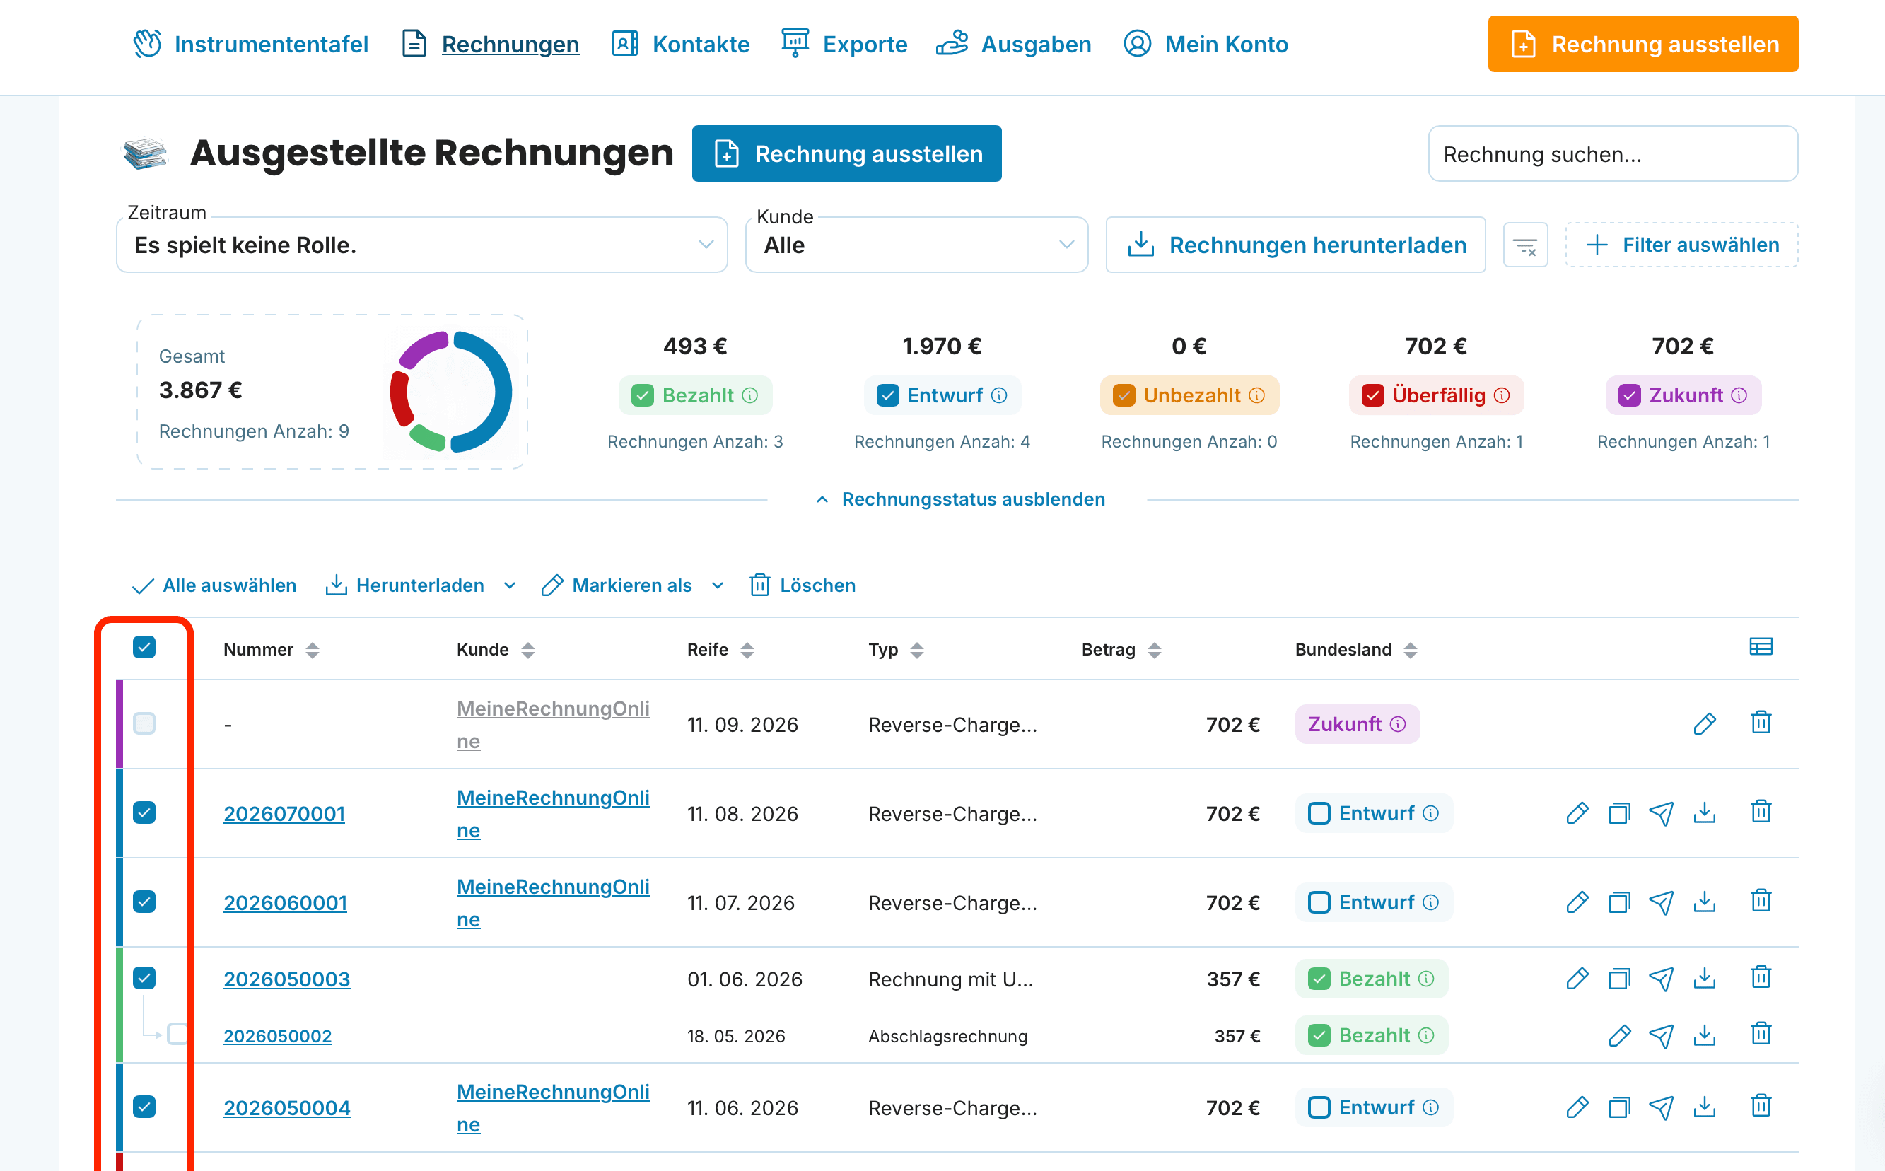Toggle the select-all header checkbox
Screen dimensions: 1885x1171
[144, 647]
